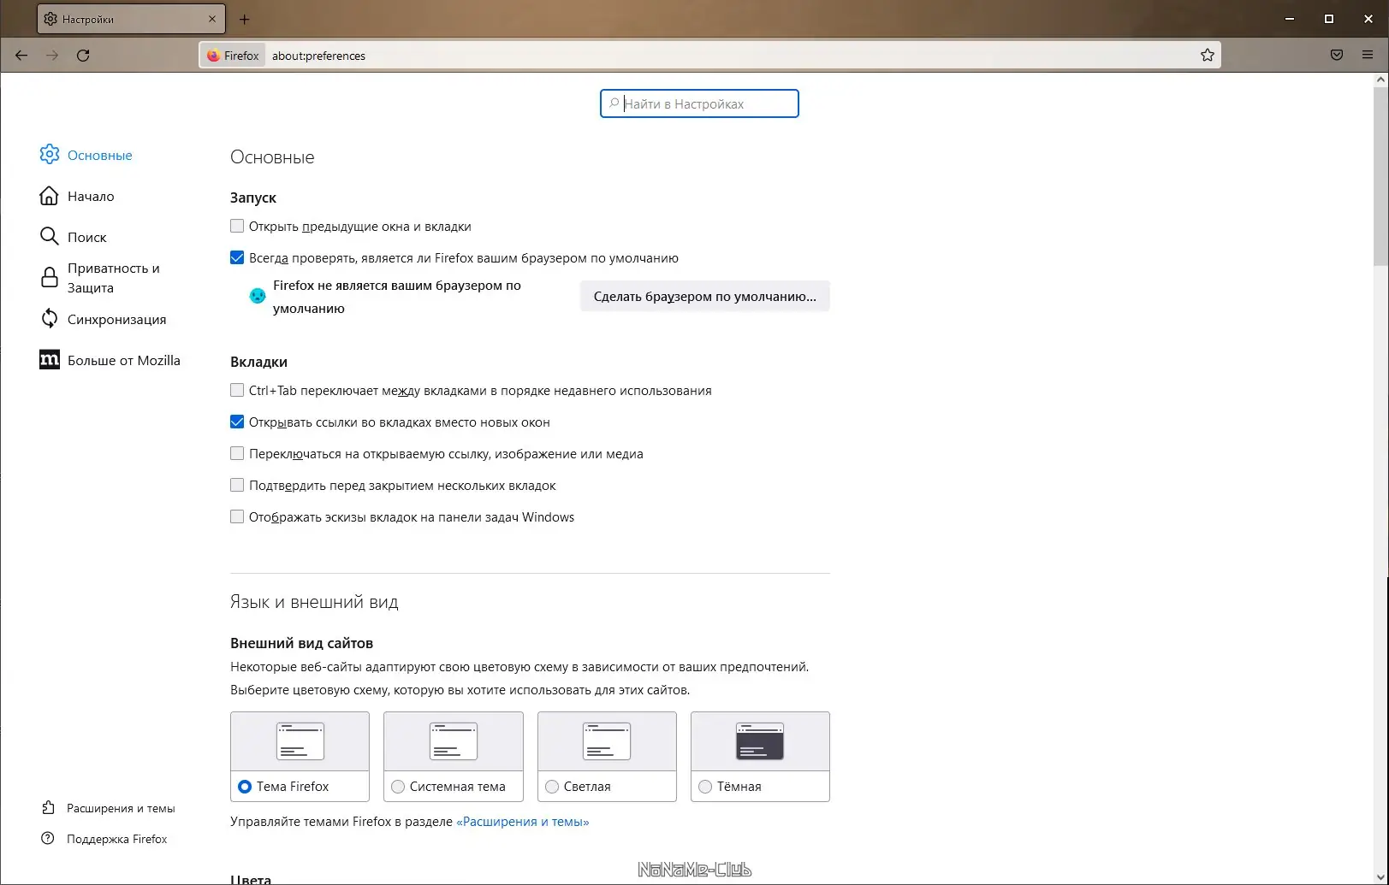
Task: Click the Системная тема preview thumbnail
Action: pos(454,741)
